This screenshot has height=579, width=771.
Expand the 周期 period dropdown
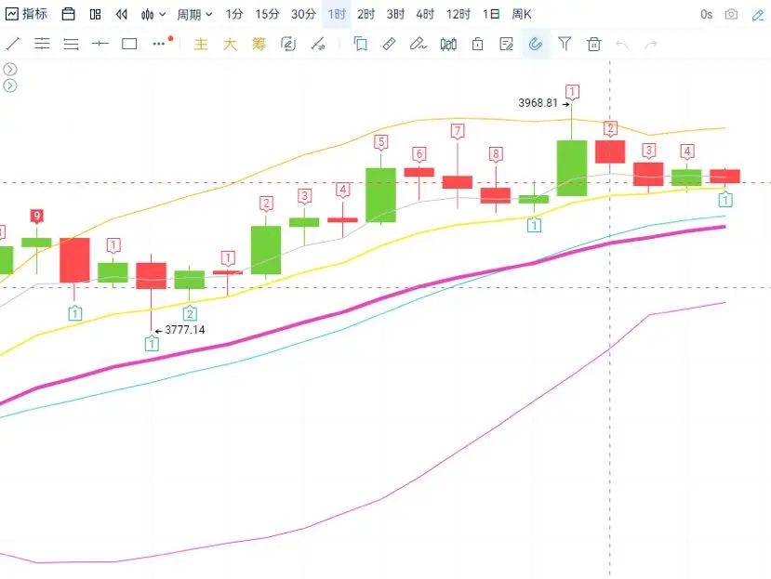coord(194,15)
